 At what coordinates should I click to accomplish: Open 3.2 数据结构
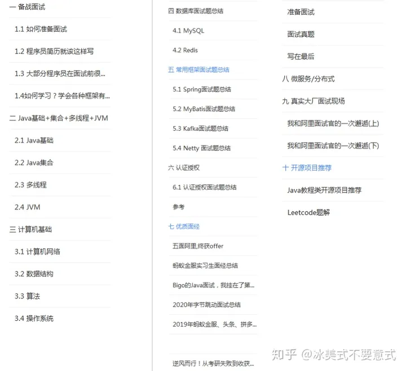coord(34,274)
